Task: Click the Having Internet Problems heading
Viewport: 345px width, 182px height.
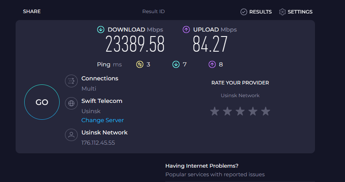Action: (x=201, y=166)
